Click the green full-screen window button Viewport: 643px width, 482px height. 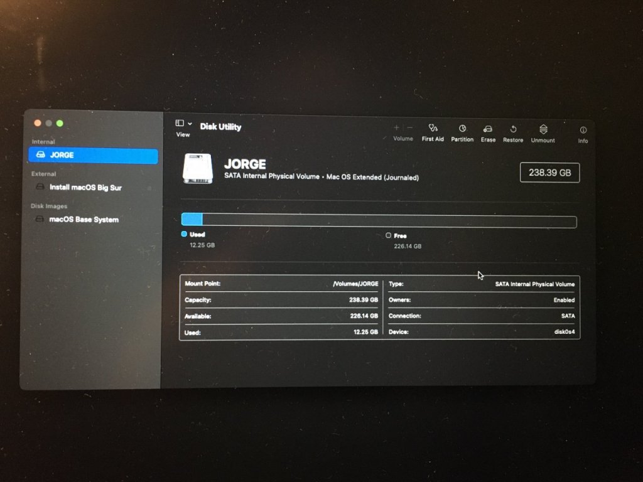pos(60,124)
